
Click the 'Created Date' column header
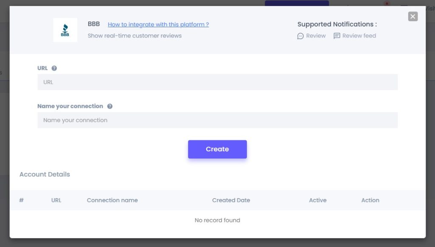(x=231, y=200)
